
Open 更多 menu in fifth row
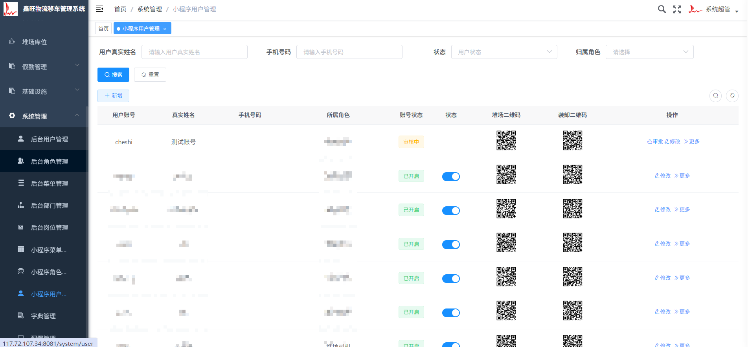coord(682,278)
